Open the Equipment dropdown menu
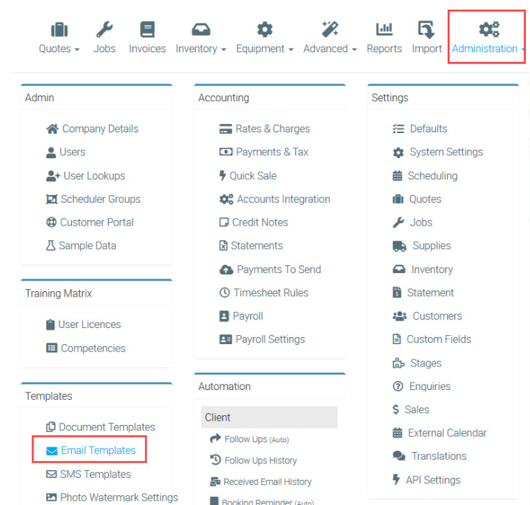This screenshot has height=505, width=530. (x=264, y=49)
